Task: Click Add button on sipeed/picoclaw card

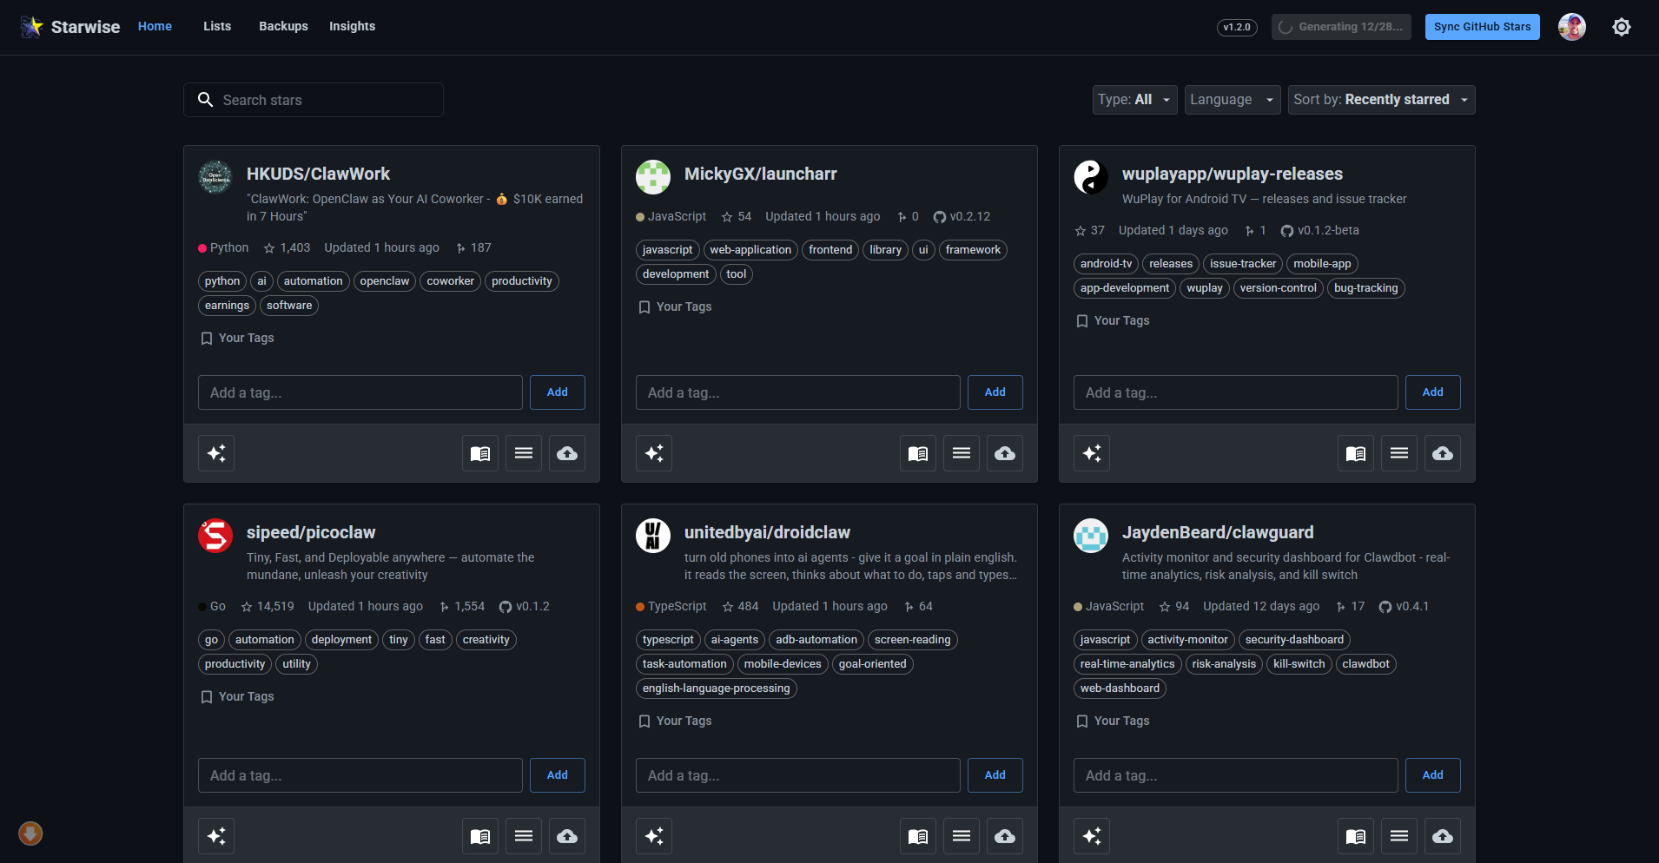Action: 558,775
